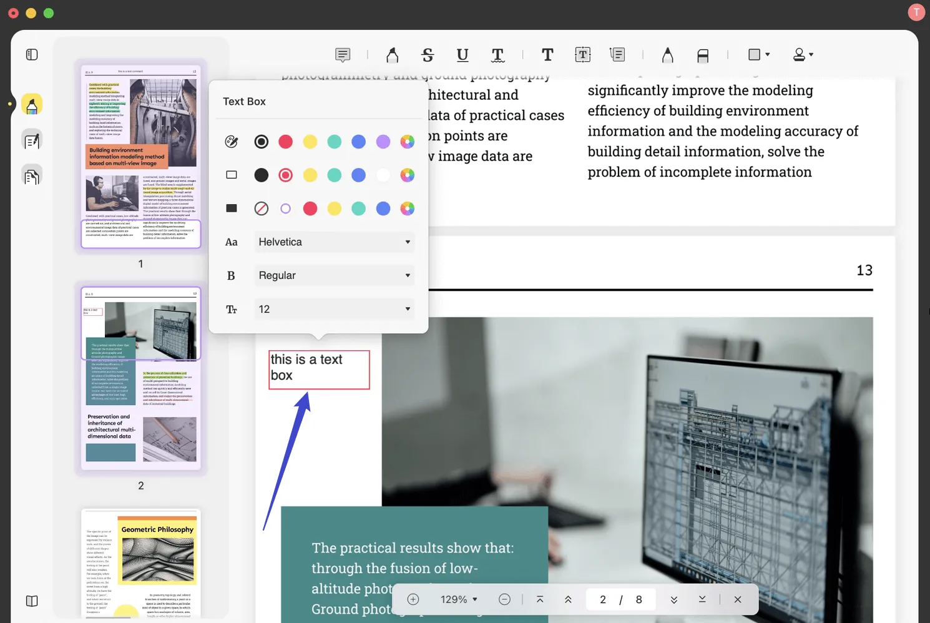Select black text color radio swatch

point(262,142)
